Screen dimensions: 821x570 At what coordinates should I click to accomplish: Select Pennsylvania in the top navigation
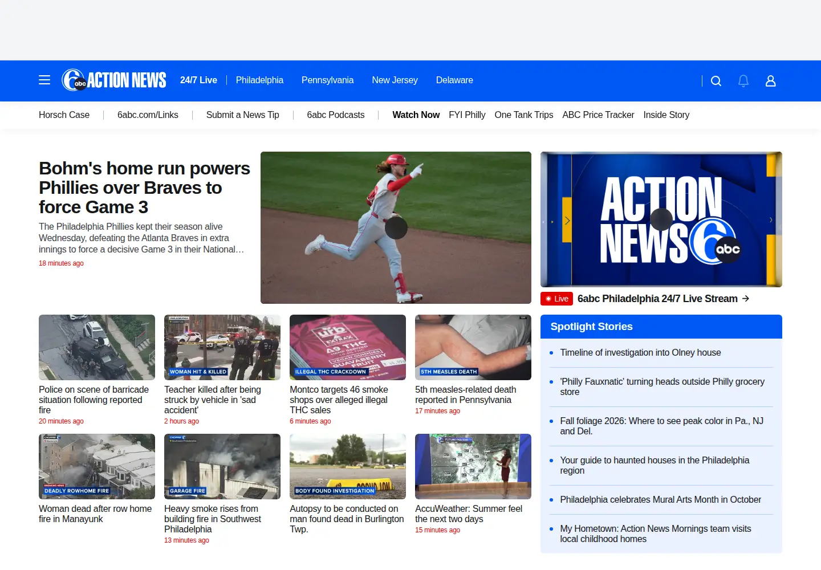coord(327,80)
